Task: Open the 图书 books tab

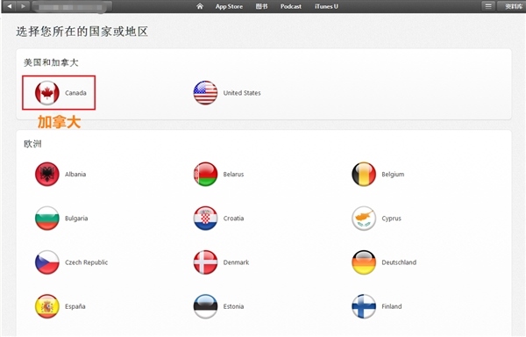Action: coord(261,6)
